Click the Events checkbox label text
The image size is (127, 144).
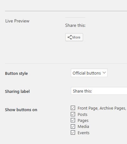click(83, 133)
